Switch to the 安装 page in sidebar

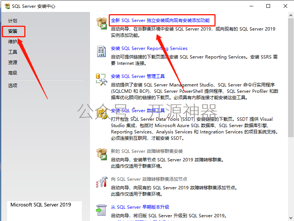coord(13,31)
